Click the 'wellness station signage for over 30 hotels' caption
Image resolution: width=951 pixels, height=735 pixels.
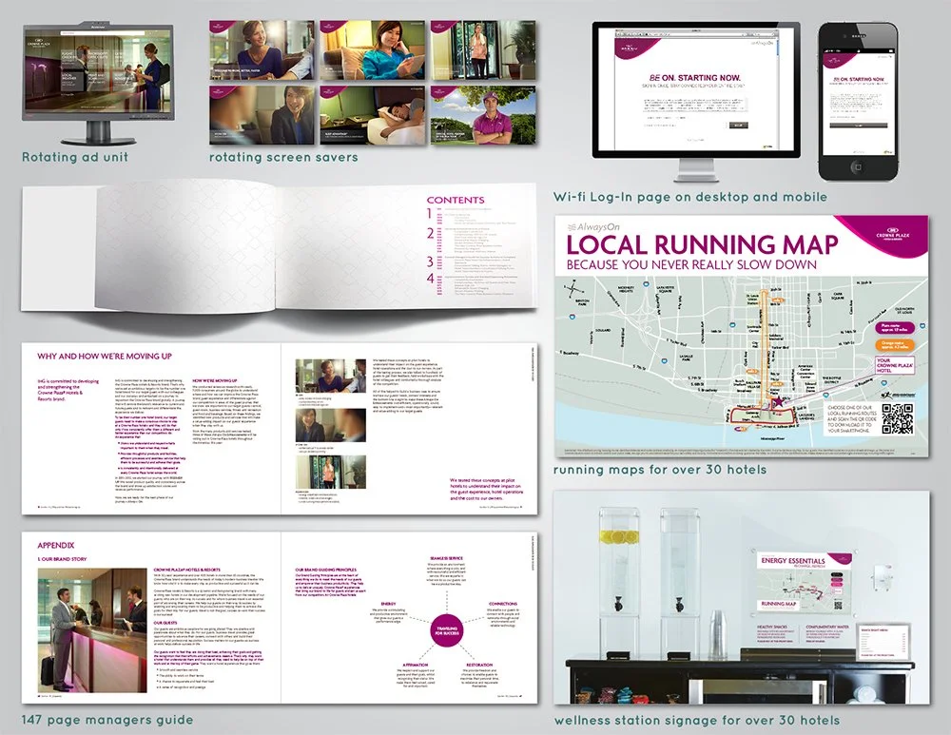[x=697, y=721]
